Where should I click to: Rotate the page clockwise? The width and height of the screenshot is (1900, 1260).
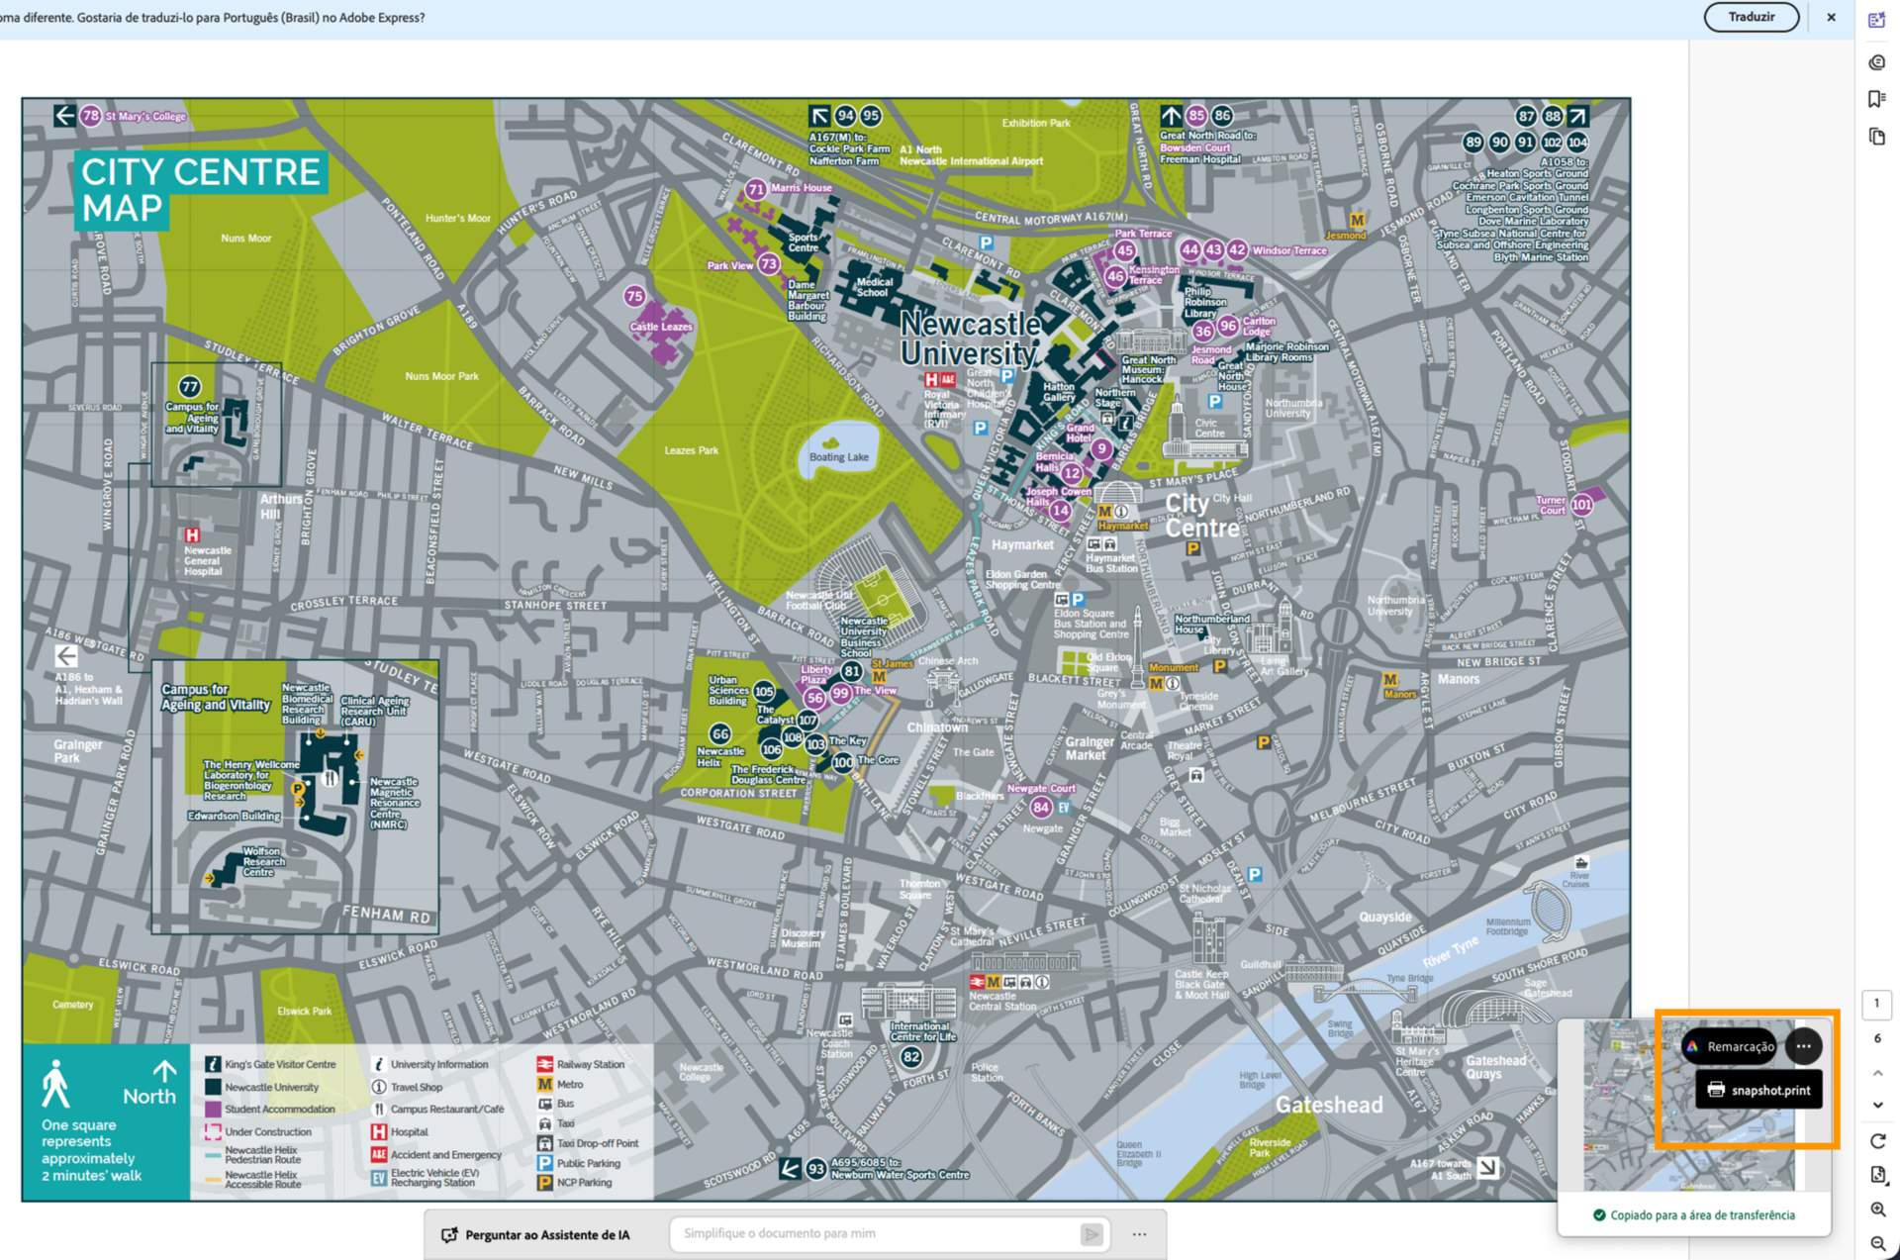tap(1877, 1141)
